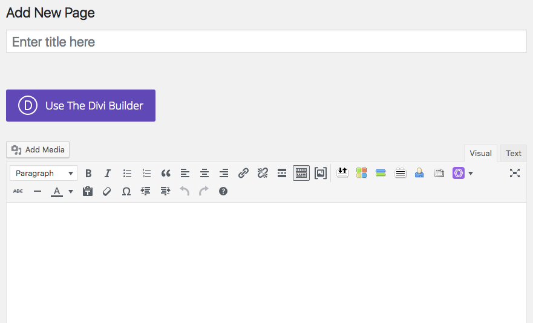Open the dropdown arrow next to purple icon
Viewport: 533px width, 323px height.
click(x=471, y=174)
